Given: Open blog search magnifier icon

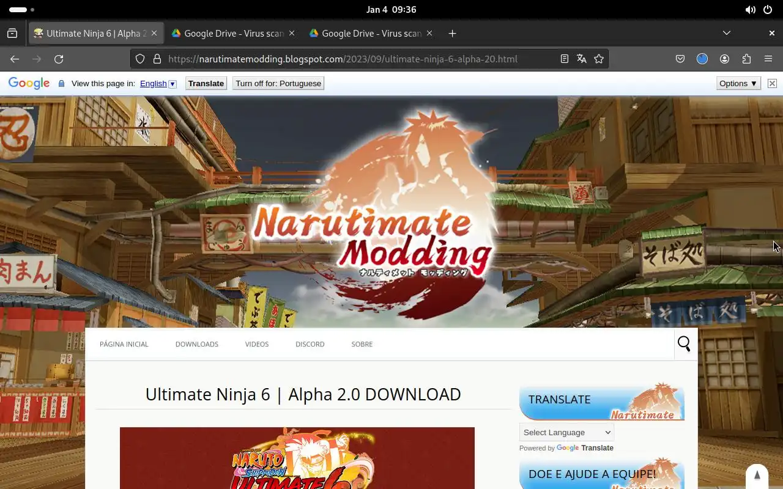Looking at the screenshot, I should [x=684, y=344].
